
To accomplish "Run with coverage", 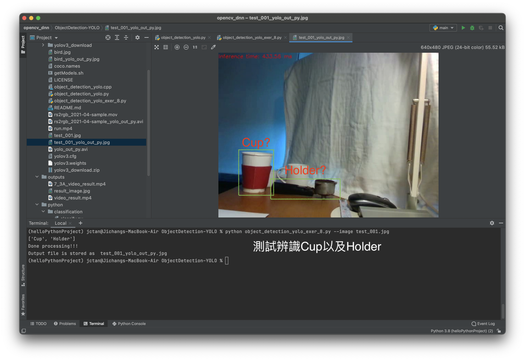I will [481, 28].
